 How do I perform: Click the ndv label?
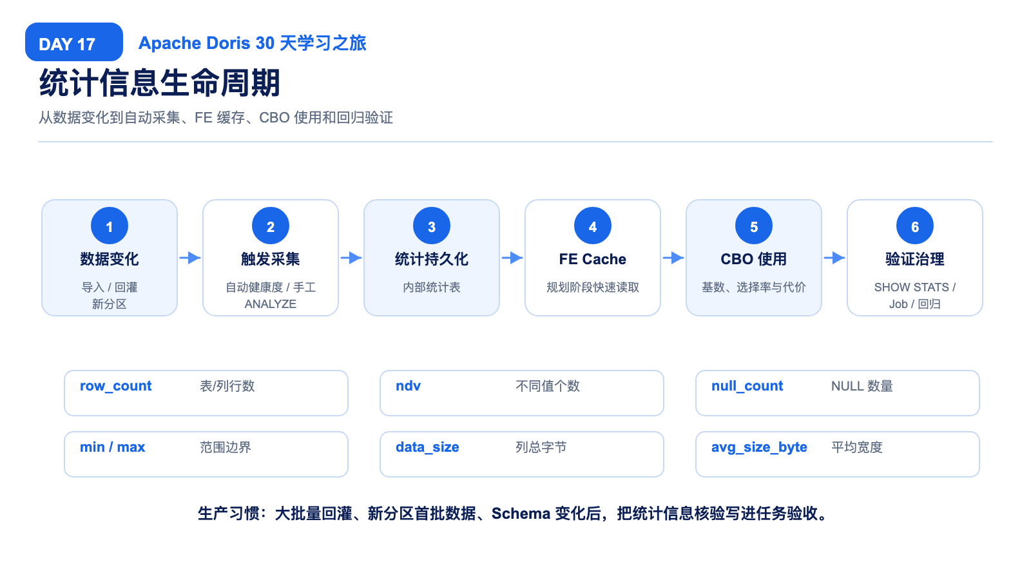pyautogui.click(x=409, y=386)
